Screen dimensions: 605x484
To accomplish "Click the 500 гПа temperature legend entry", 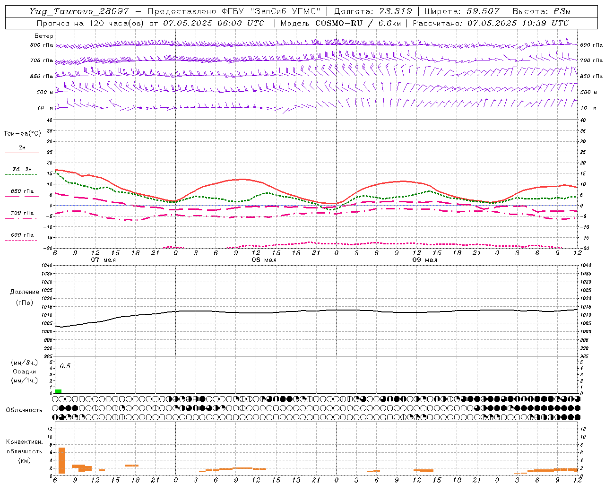I will pyautogui.click(x=22, y=235).
